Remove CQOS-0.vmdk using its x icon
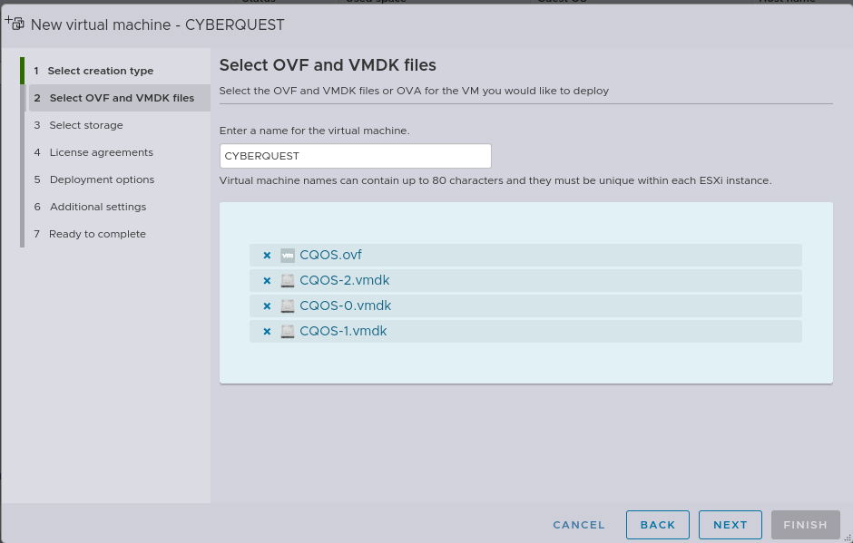This screenshot has width=853, height=543. (267, 306)
